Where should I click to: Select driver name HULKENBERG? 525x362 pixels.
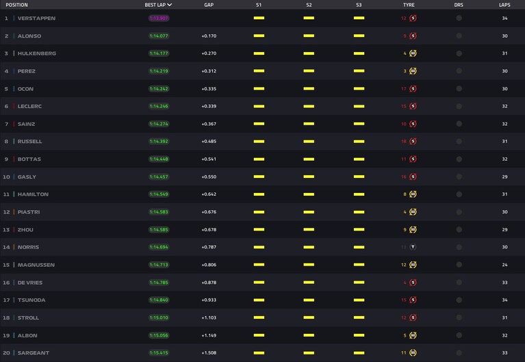pyautogui.click(x=37, y=53)
